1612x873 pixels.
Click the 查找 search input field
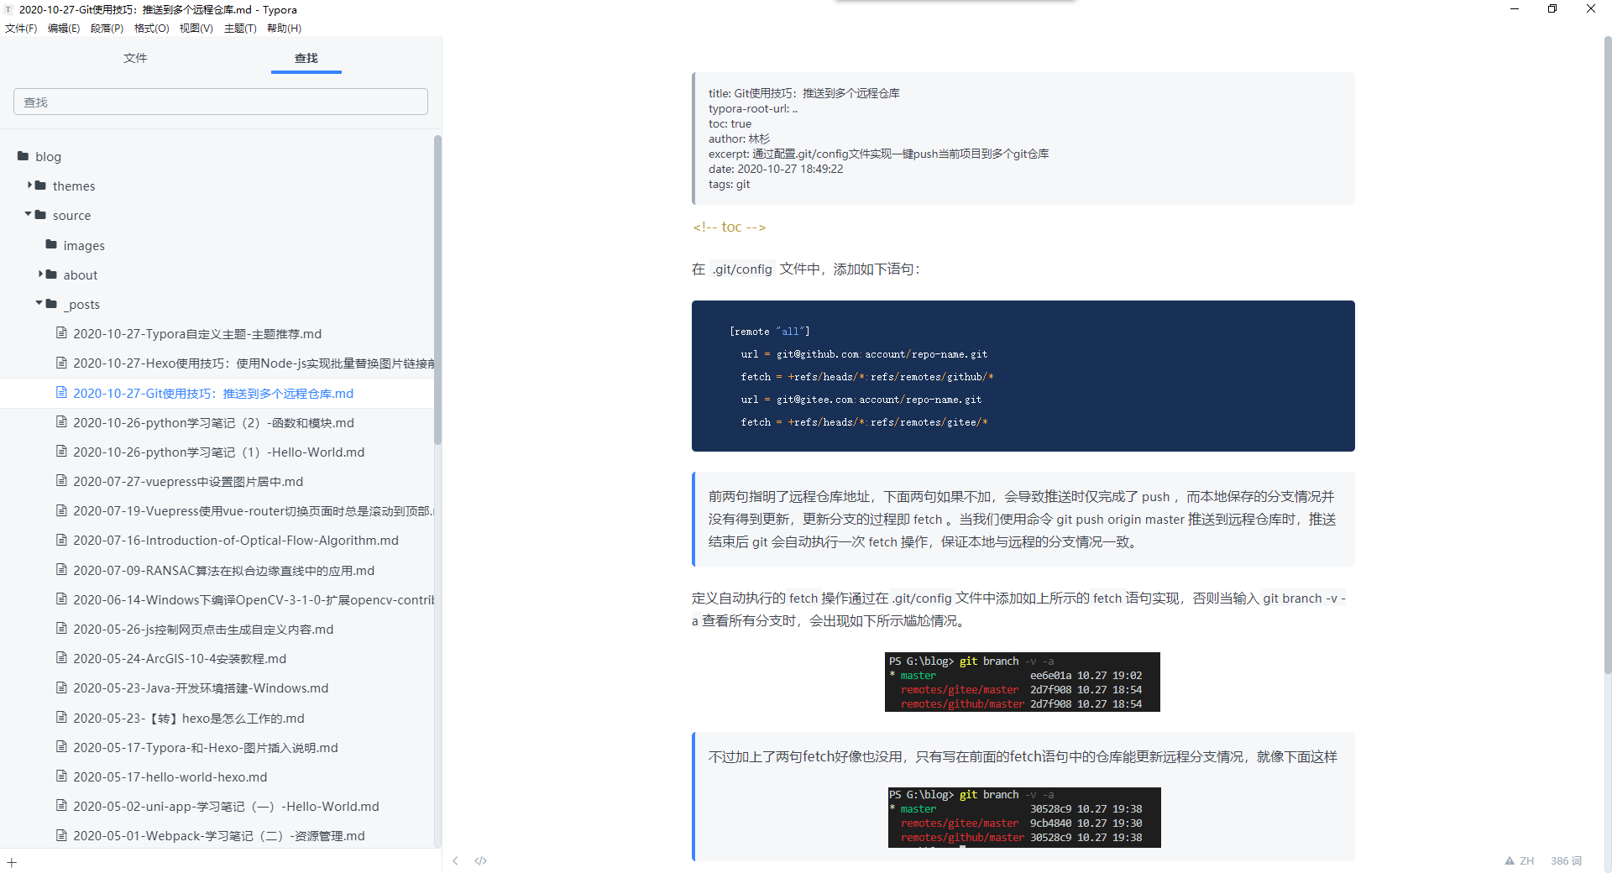[x=220, y=102]
